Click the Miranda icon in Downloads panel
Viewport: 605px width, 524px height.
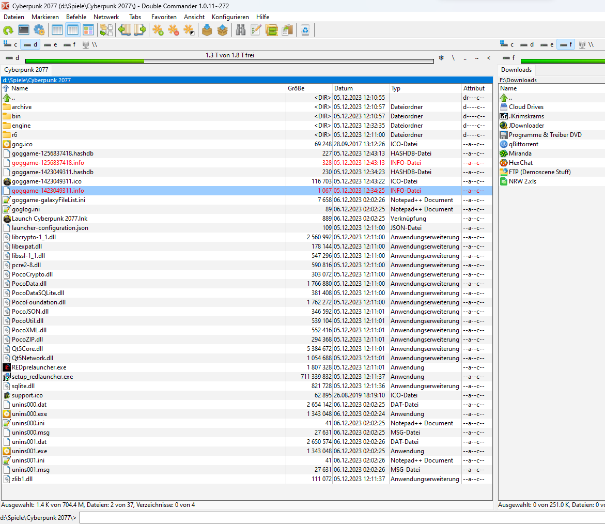click(x=504, y=153)
